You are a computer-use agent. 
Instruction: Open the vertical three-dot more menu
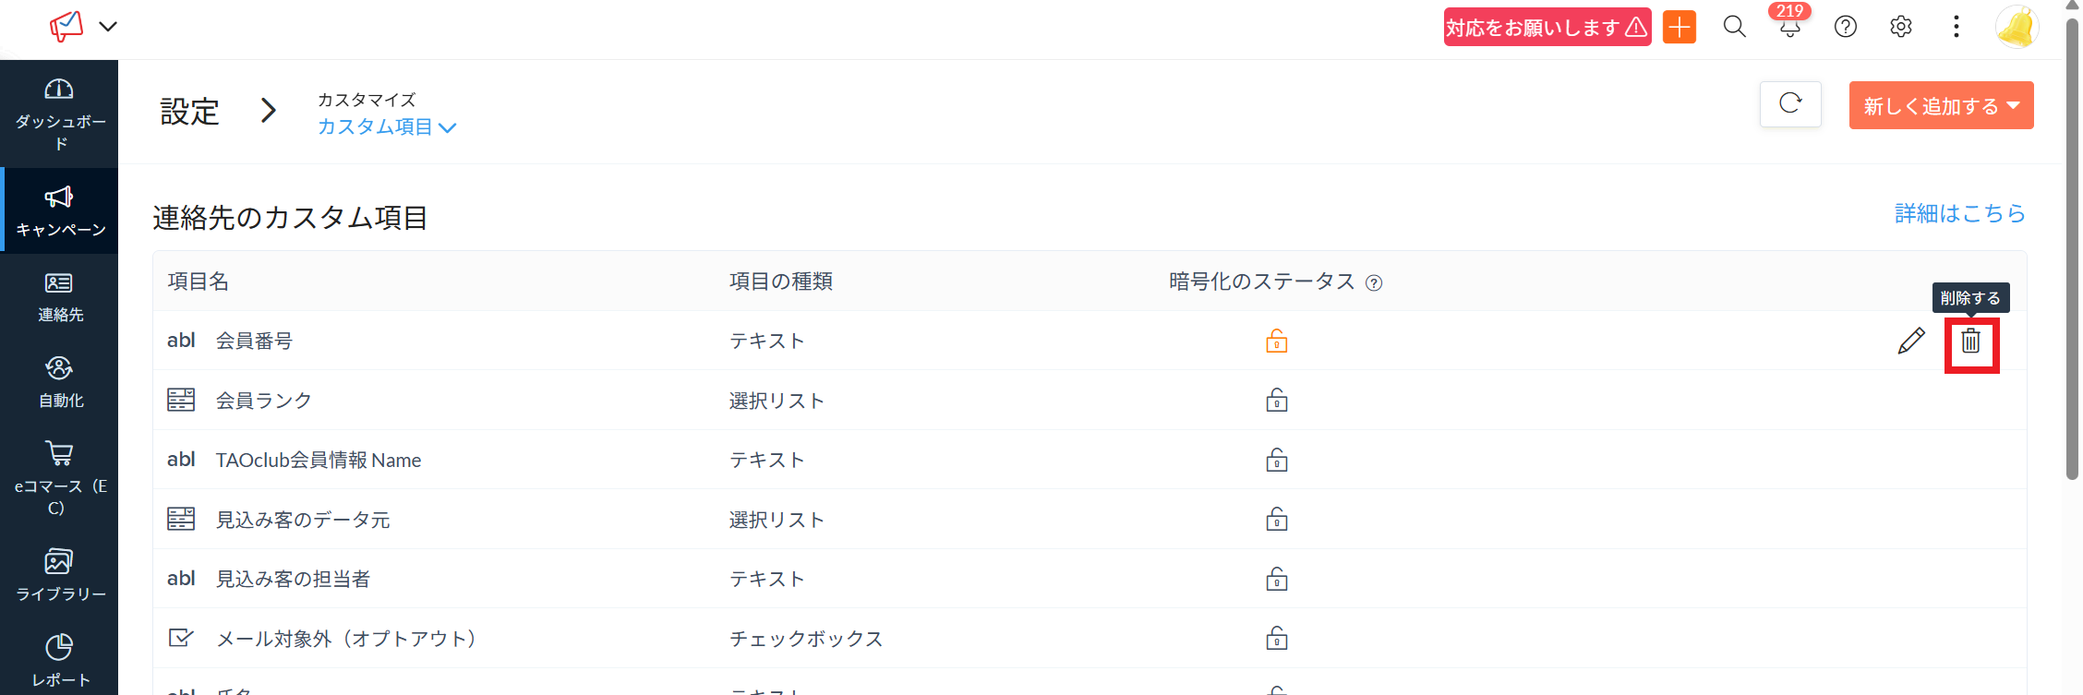[x=1956, y=27]
